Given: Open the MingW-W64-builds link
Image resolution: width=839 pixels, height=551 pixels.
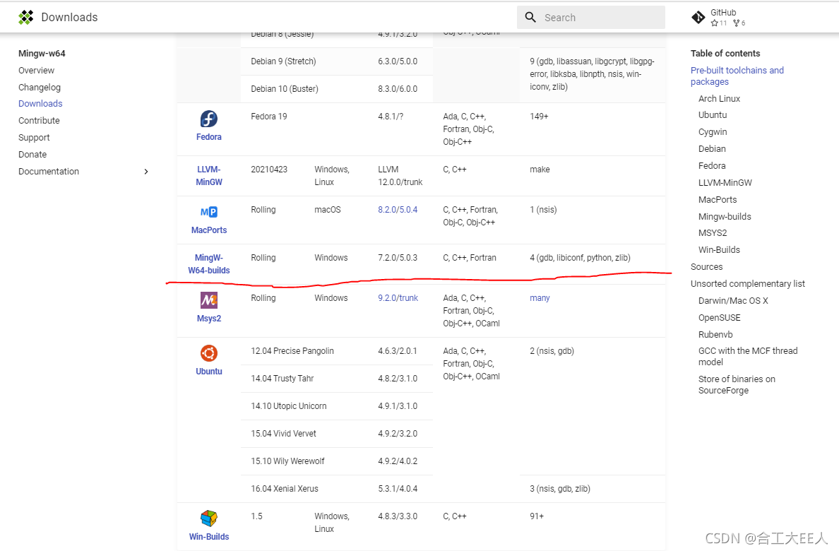Looking at the screenshot, I should tap(208, 264).
